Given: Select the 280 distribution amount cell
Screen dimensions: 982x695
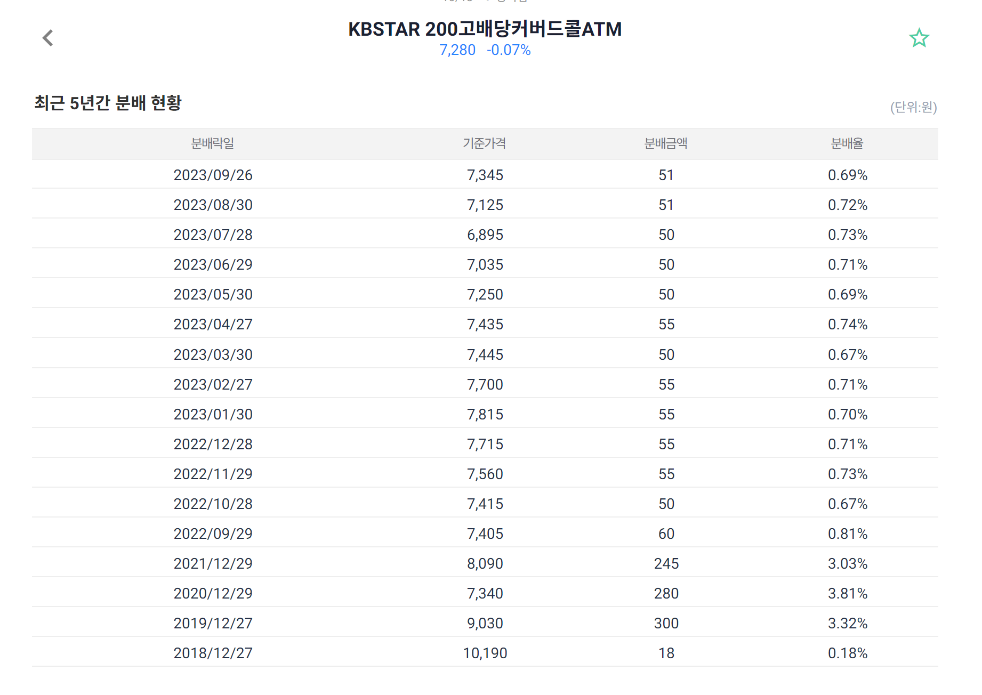Looking at the screenshot, I should click(666, 593).
